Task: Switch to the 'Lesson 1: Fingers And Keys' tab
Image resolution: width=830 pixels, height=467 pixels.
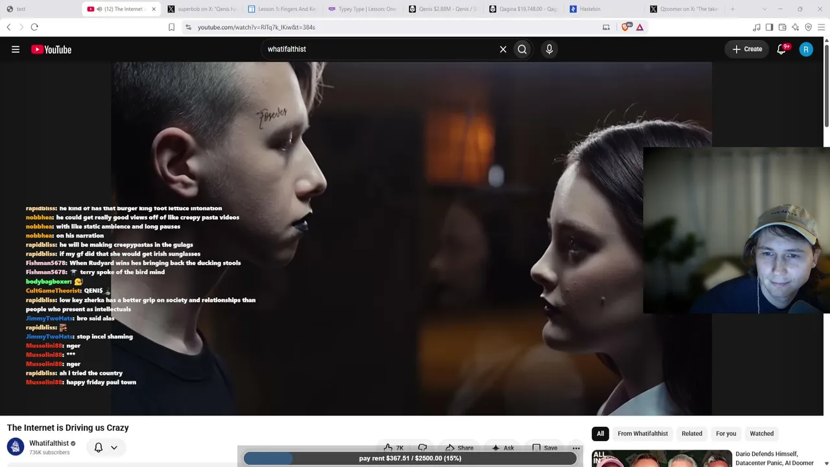Action: pyautogui.click(x=281, y=9)
